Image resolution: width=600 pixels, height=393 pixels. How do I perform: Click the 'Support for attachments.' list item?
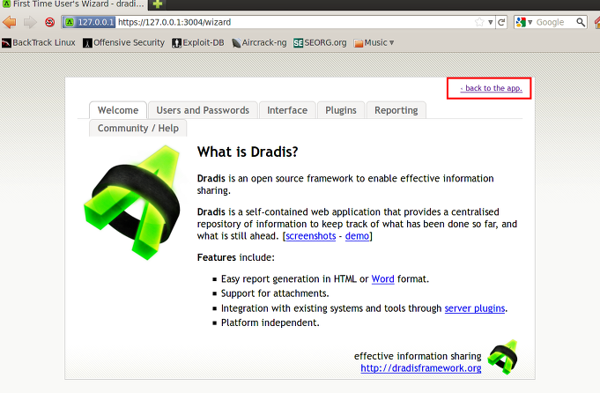275,293
